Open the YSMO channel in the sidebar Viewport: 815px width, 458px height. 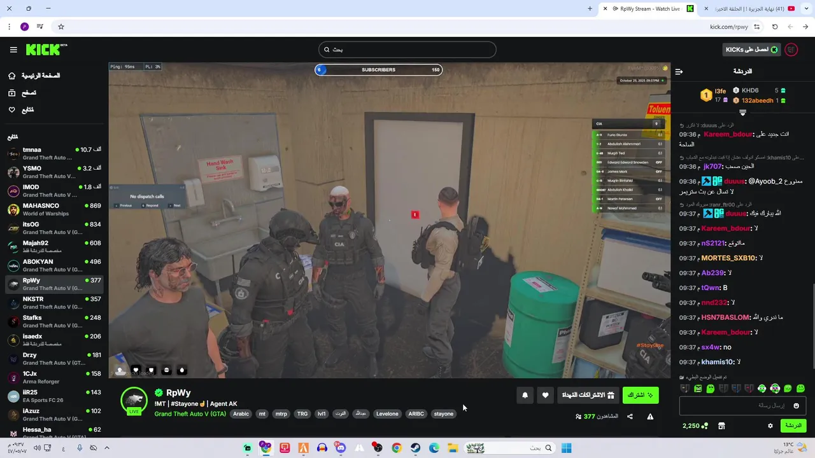point(54,172)
